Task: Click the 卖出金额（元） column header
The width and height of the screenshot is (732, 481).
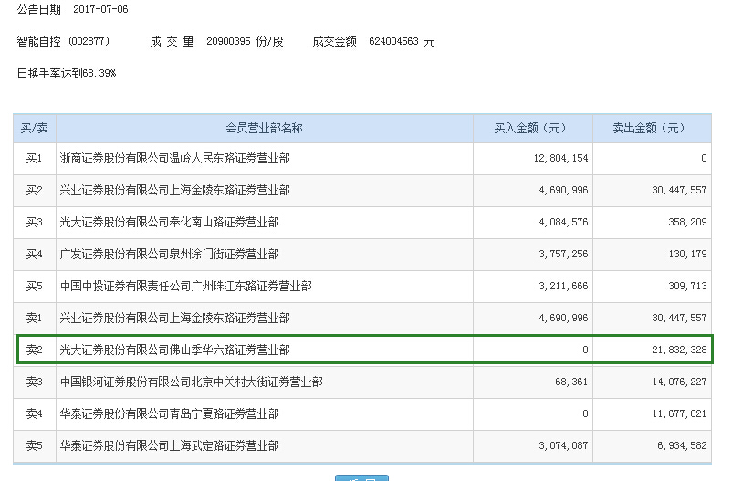Action: pyautogui.click(x=652, y=128)
